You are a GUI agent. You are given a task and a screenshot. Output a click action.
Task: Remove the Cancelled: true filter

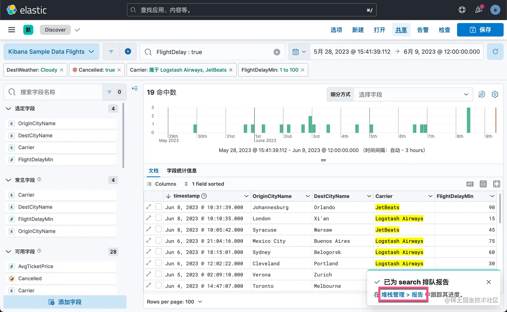click(119, 70)
